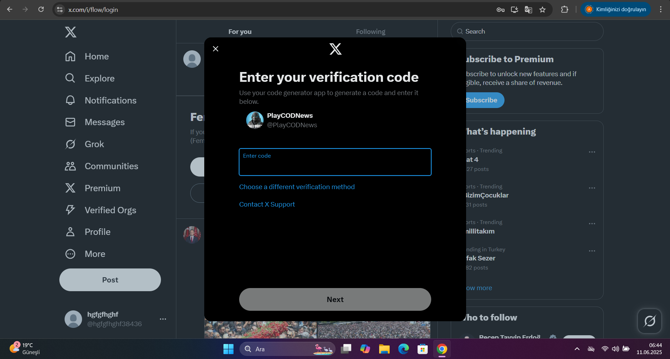Click the taskbar Ara search box
670x359 pixels.
[x=287, y=349]
